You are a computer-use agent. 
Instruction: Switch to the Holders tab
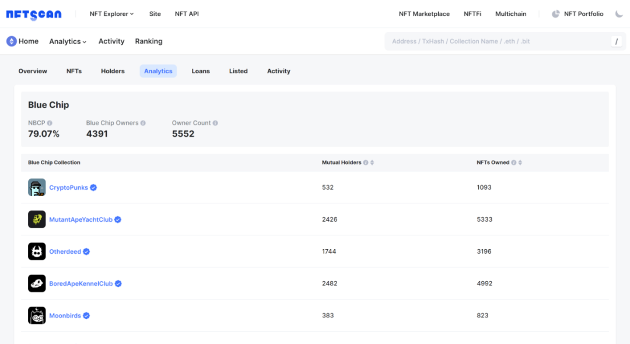tap(113, 71)
